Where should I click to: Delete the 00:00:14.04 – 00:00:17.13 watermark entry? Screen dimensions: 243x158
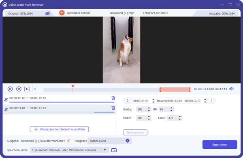pos(113,108)
